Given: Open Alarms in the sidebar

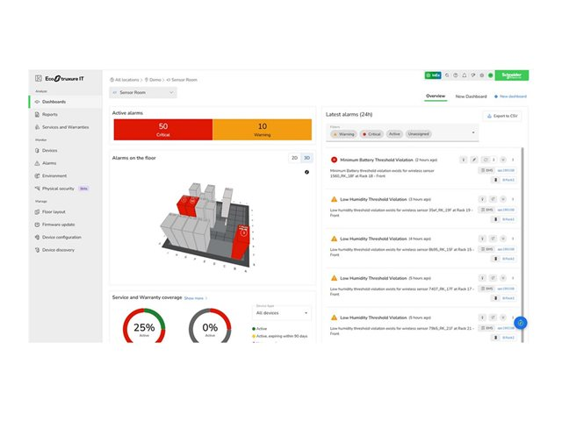Looking at the screenshot, I should click(49, 163).
